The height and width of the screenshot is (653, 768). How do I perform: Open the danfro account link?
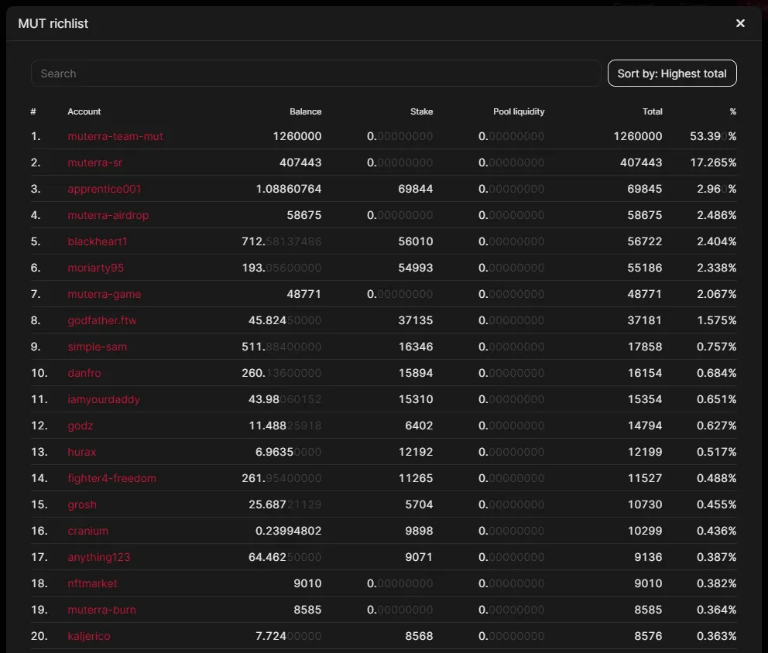pyautogui.click(x=84, y=373)
